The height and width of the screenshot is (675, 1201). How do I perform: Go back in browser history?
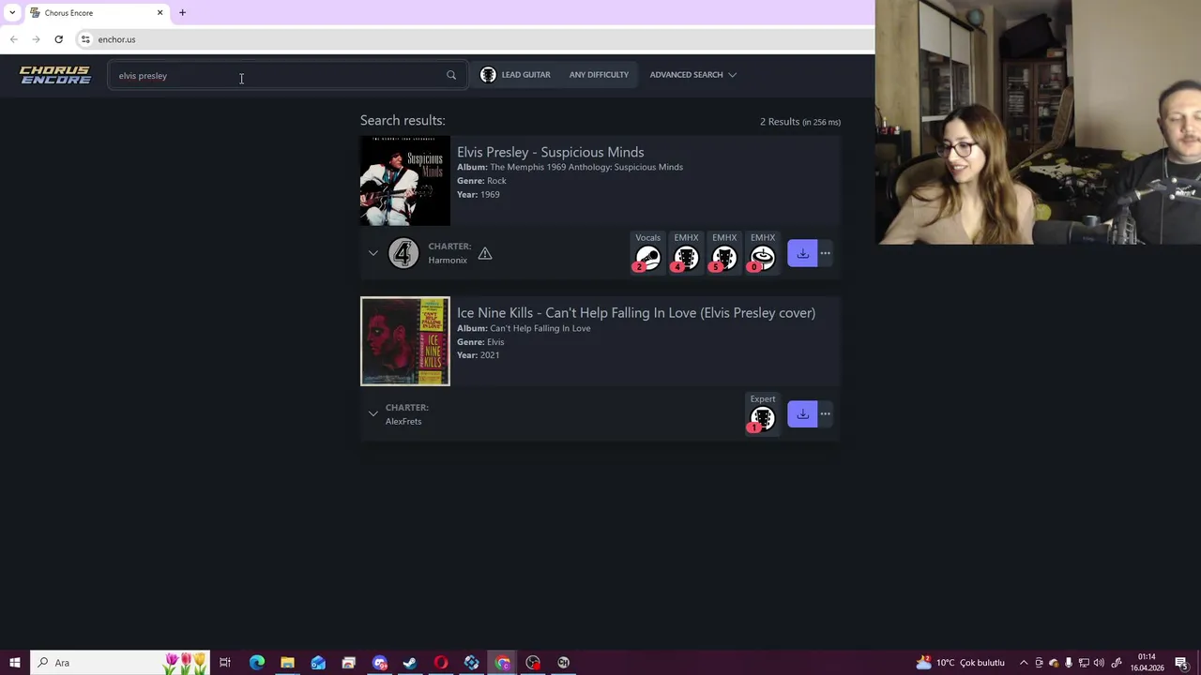13,39
